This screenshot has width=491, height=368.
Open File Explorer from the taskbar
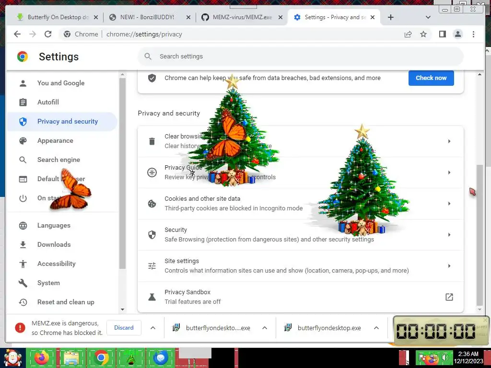(71, 358)
